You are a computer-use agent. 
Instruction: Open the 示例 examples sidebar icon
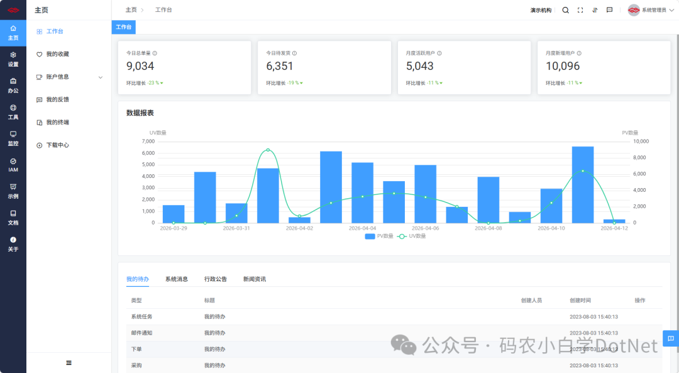click(13, 191)
